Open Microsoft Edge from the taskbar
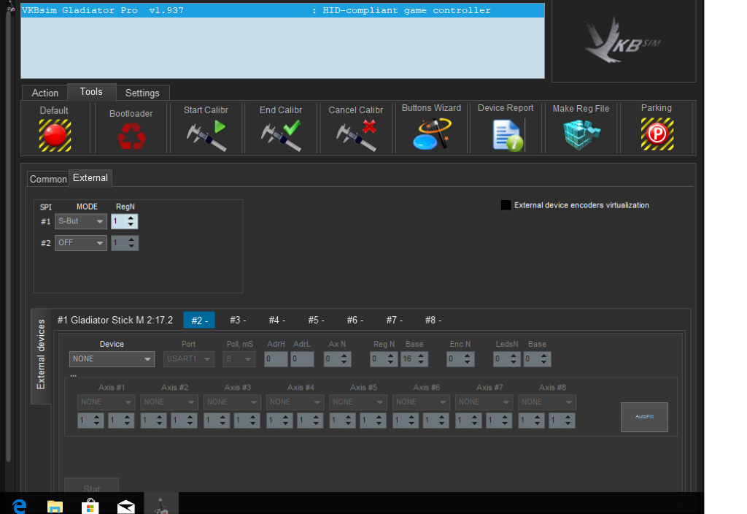The image size is (747, 514). coord(20,505)
